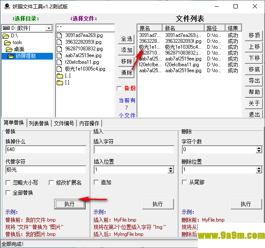Click the 移底 button

[254, 69]
